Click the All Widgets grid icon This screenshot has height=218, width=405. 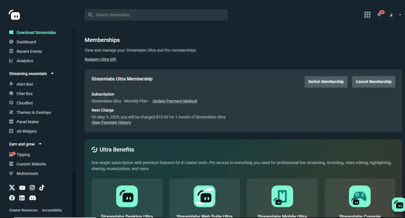11,131
